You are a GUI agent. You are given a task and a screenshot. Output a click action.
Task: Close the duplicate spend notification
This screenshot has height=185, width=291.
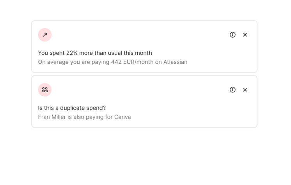(245, 90)
